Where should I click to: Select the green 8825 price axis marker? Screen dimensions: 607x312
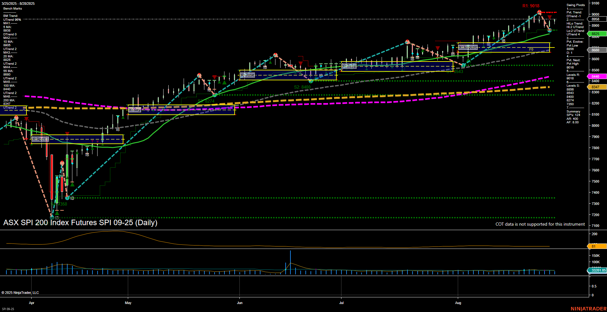pos(597,34)
